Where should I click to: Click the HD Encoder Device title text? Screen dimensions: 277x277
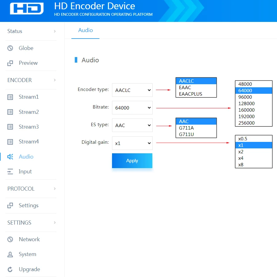point(94,6)
